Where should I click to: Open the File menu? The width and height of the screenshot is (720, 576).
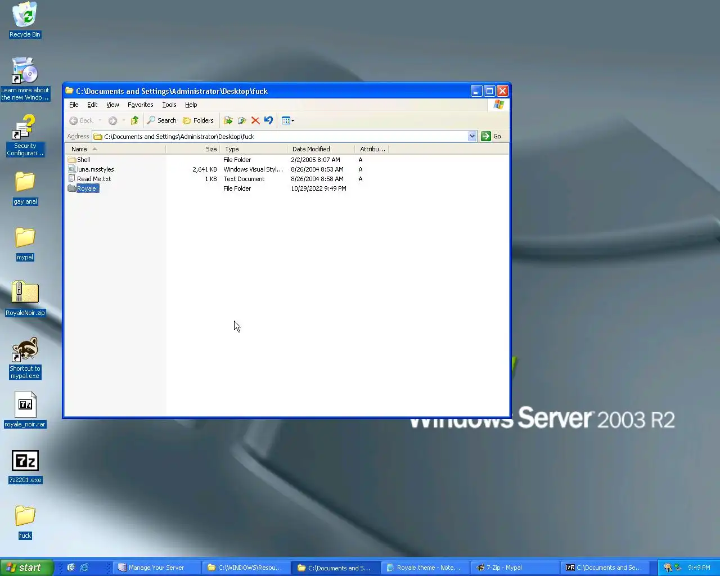pos(74,105)
